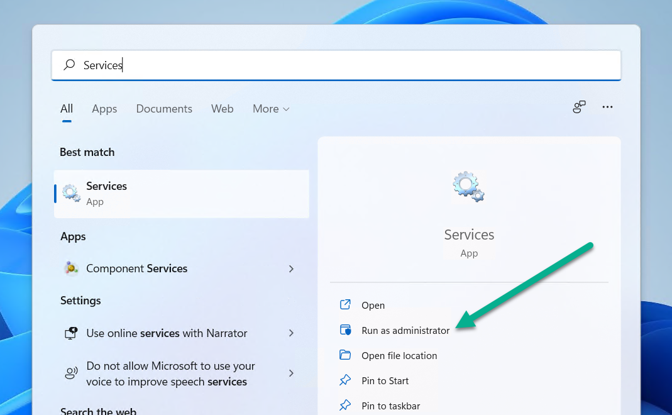Expand the More filter dropdown
The height and width of the screenshot is (415, 672).
pyautogui.click(x=271, y=109)
